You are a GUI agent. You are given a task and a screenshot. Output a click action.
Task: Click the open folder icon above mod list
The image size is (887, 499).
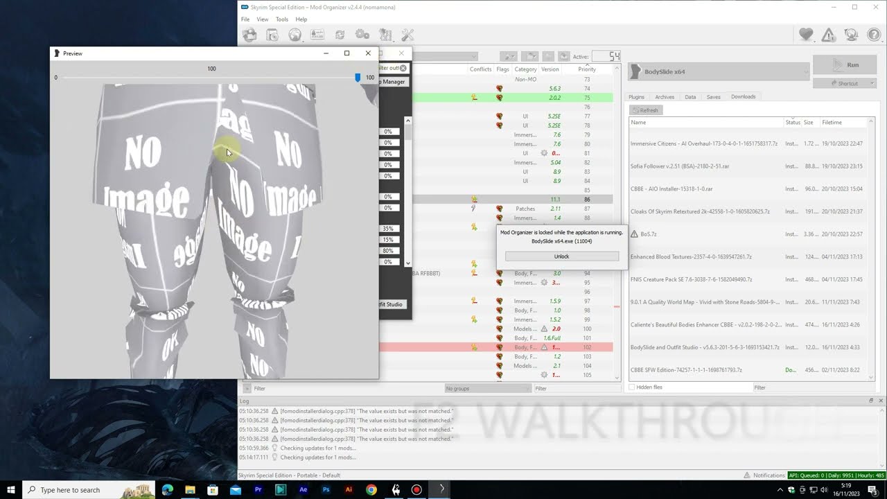click(530, 56)
